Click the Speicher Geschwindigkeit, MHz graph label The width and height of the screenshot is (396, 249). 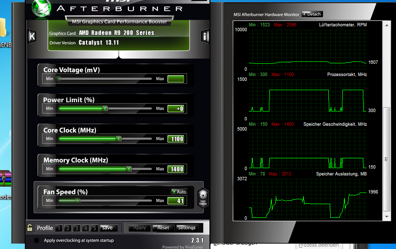pos(335,124)
